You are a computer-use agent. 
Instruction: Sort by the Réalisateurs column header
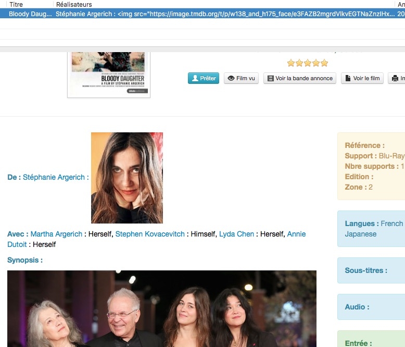coord(74,4)
